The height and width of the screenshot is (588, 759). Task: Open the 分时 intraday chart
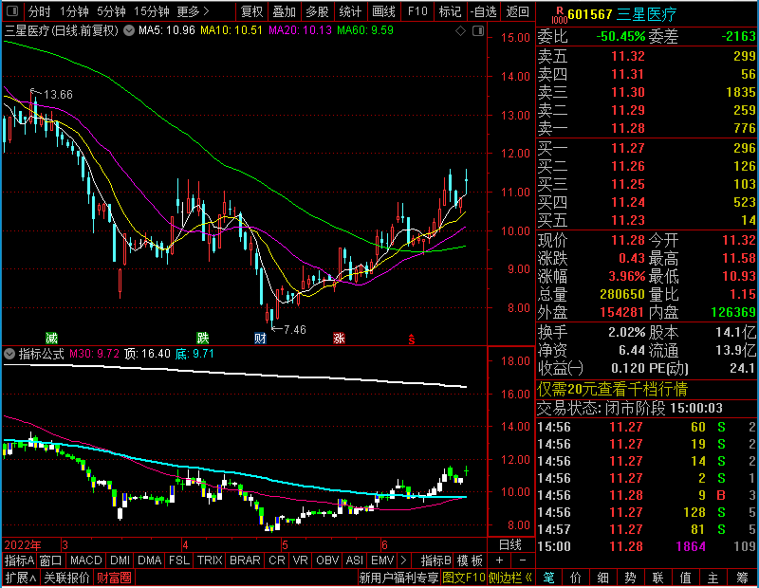click(x=39, y=11)
